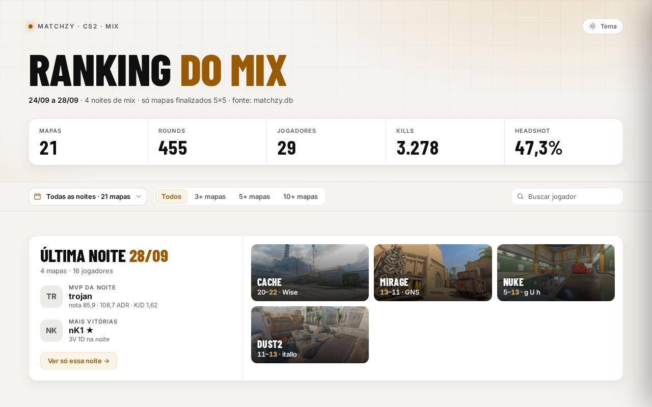The image size is (652, 407).
Task: Click the "3V 1D na noite" text
Action: [x=89, y=339]
